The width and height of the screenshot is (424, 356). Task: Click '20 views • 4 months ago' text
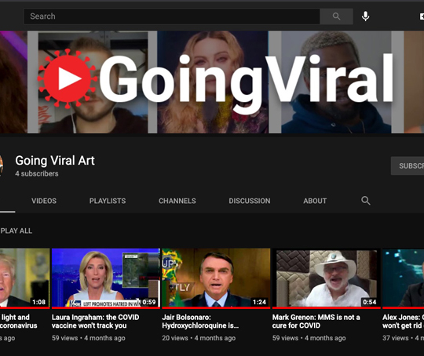[199, 338]
